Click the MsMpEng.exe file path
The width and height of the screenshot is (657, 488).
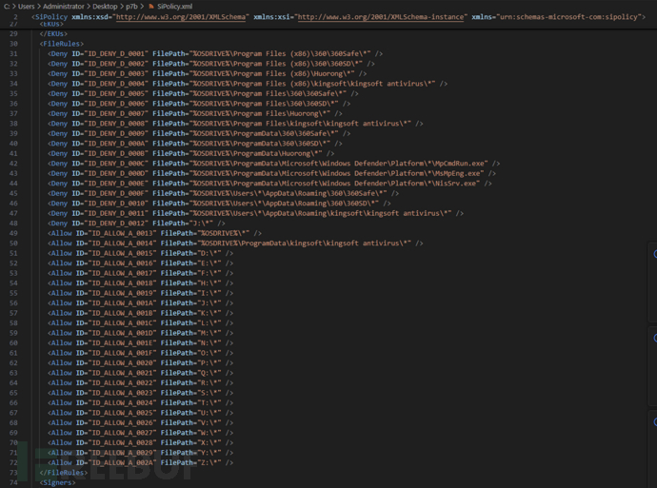point(336,174)
